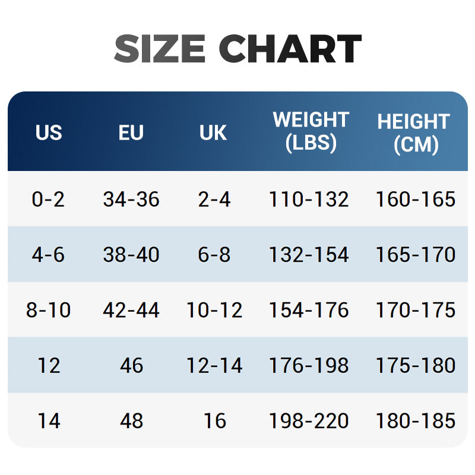Select US size 8-10 cell
The width and height of the screenshot is (475, 475).
coord(49,310)
